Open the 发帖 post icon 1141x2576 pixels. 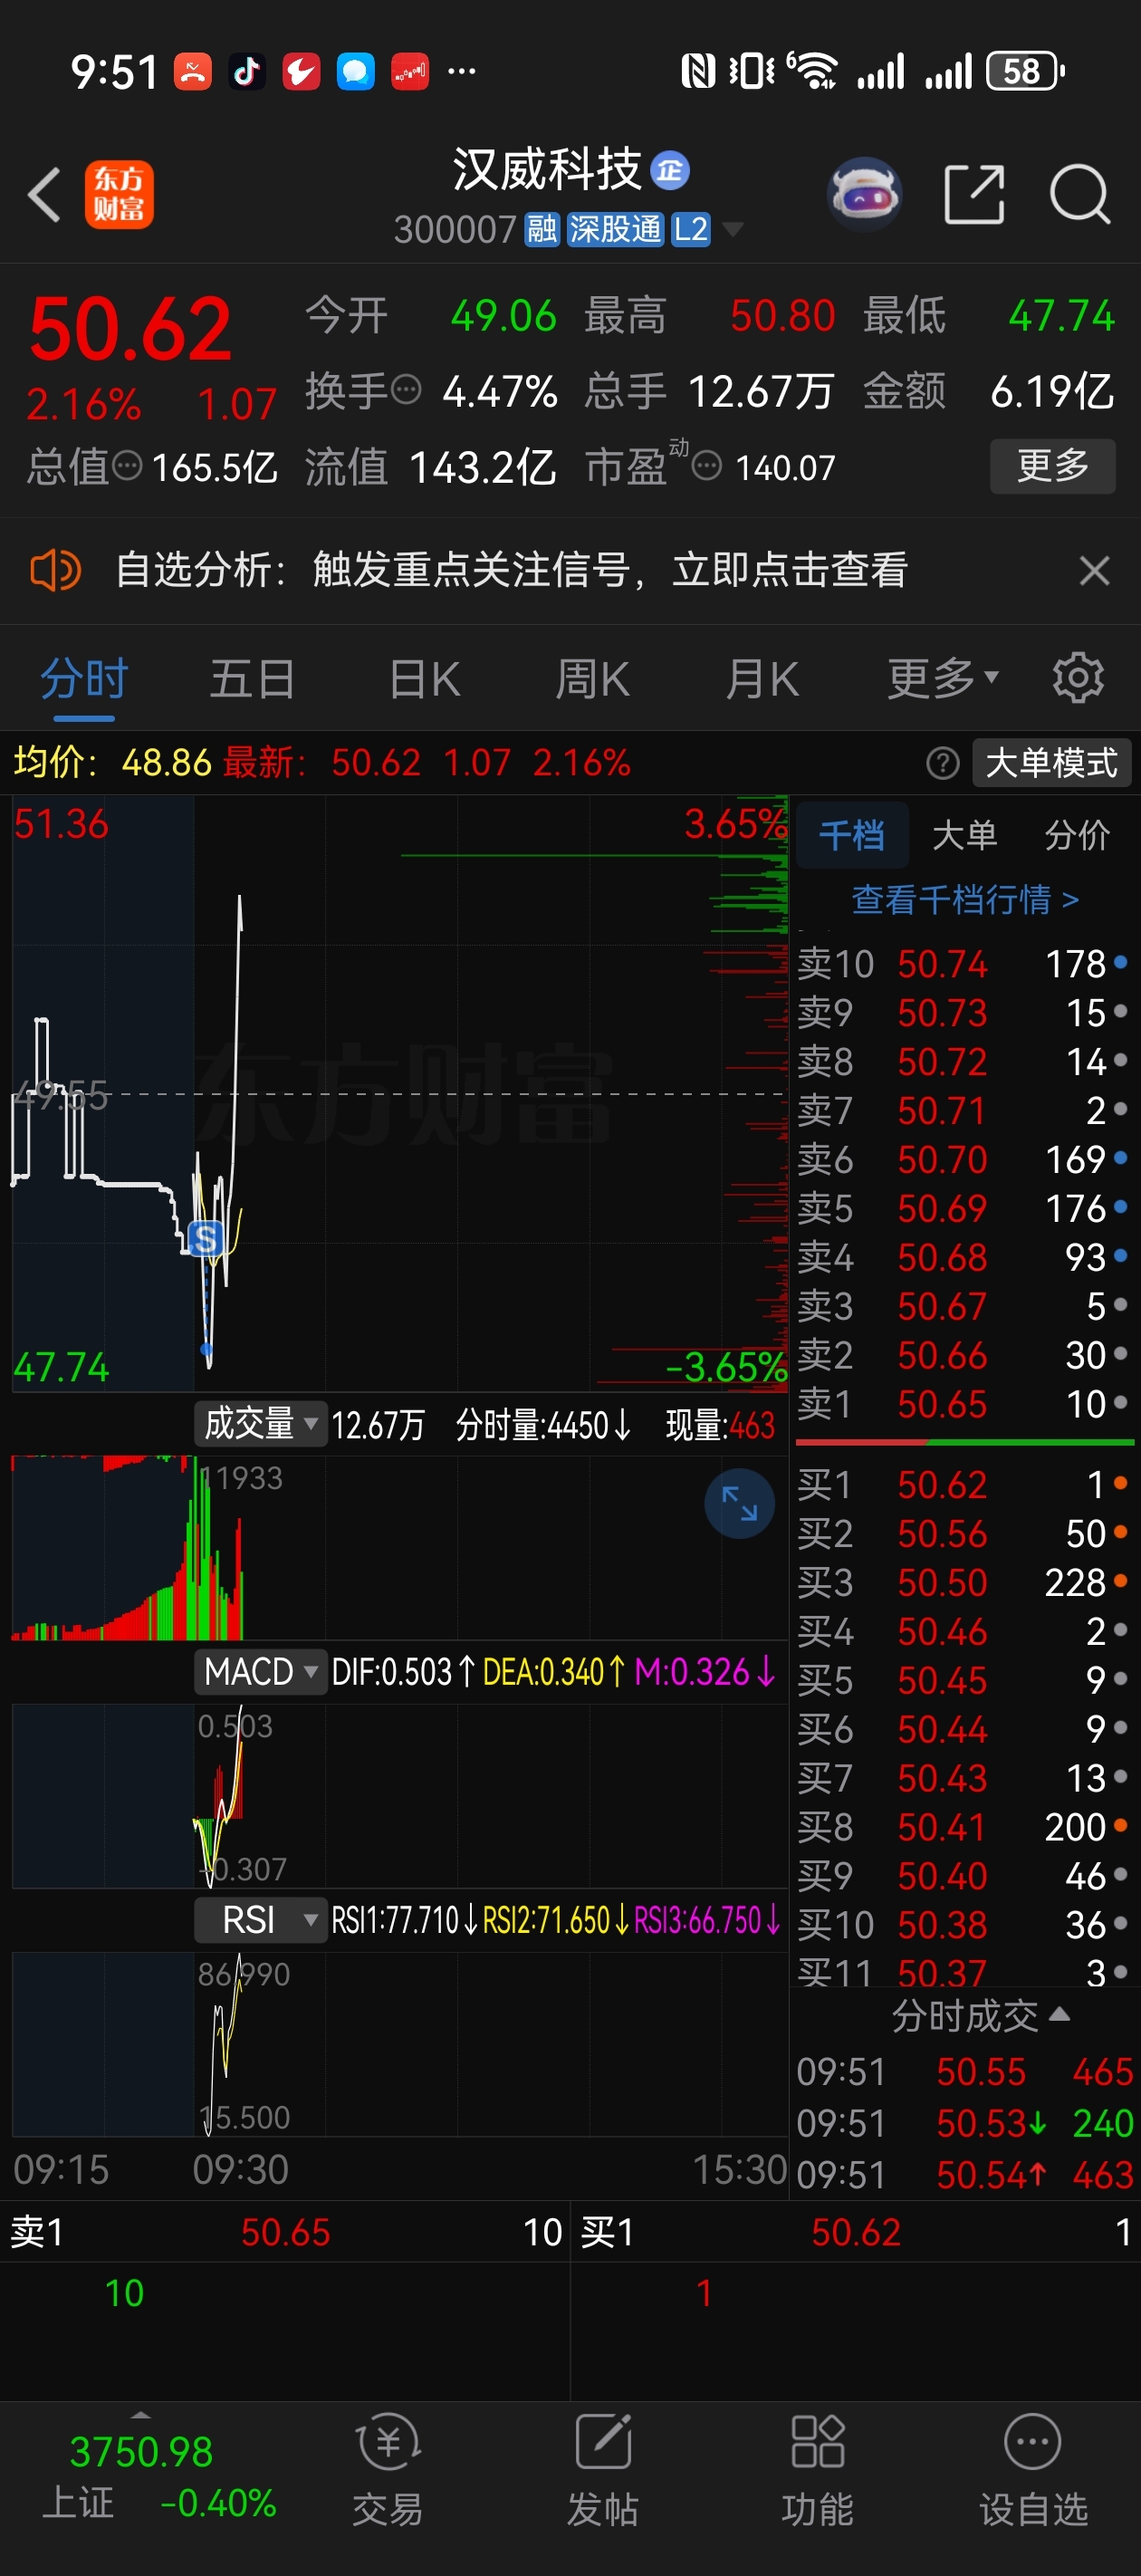603,2469
